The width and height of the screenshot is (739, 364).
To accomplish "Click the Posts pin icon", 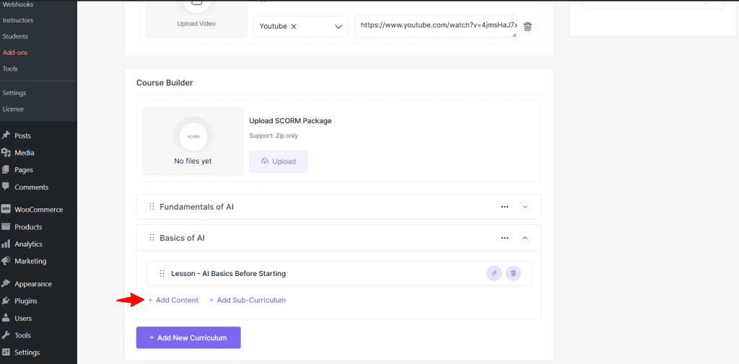I will pyautogui.click(x=6, y=136).
